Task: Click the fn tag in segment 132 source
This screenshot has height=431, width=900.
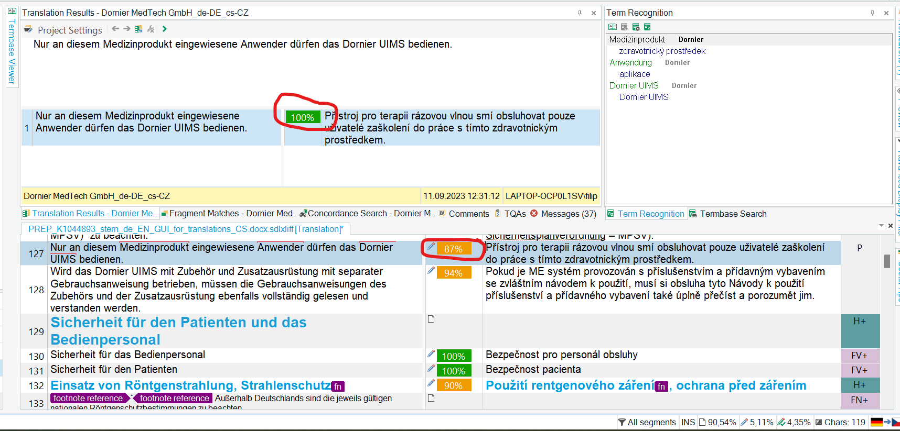Action: point(338,386)
